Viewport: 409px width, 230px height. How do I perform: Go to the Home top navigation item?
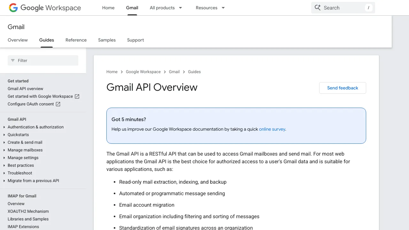108,8
